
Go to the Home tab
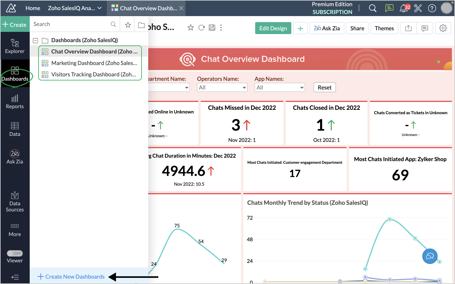(33, 8)
